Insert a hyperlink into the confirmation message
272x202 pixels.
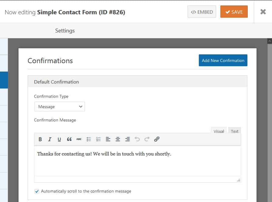(157, 139)
